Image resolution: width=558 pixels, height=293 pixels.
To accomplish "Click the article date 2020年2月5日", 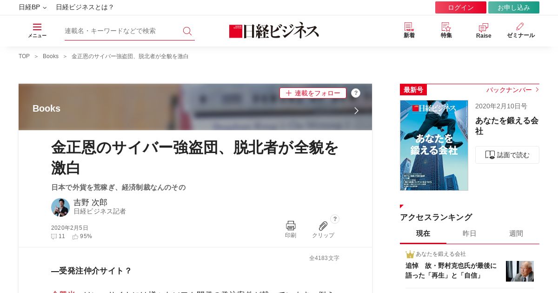I will click(x=70, y=228).
